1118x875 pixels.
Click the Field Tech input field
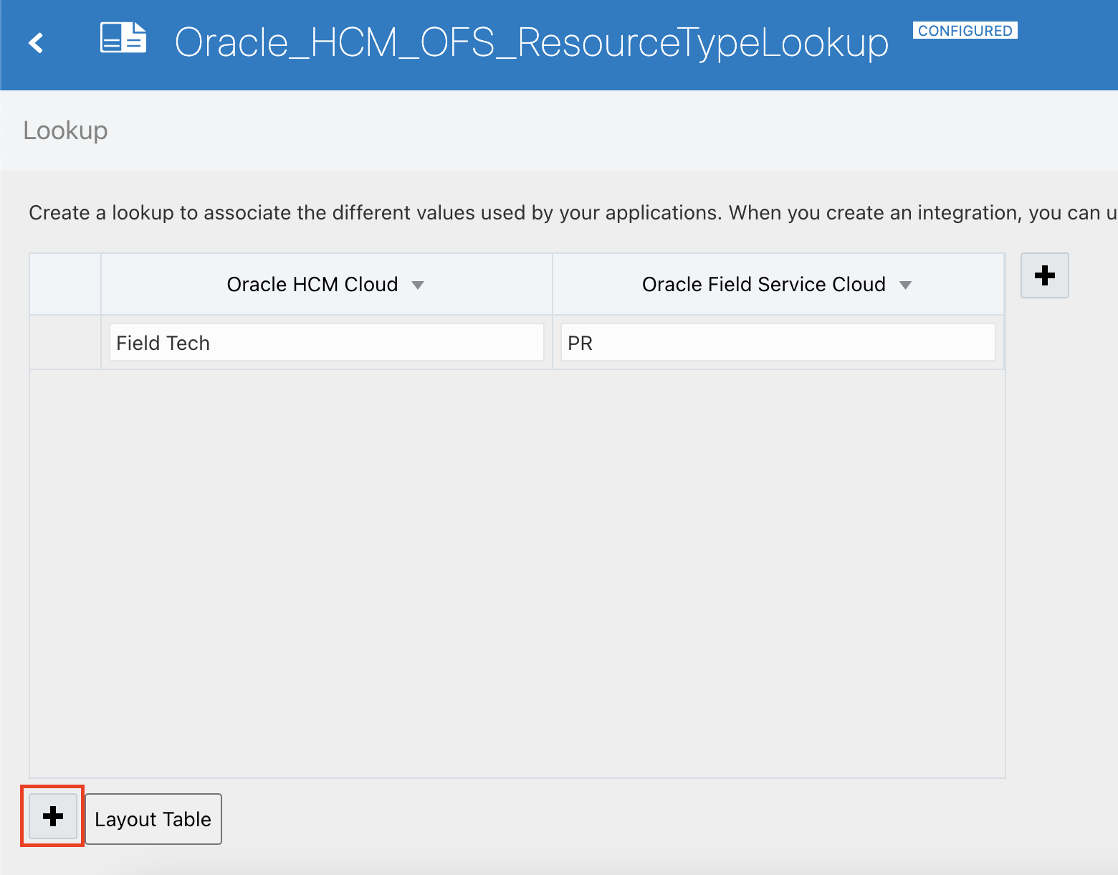tap(326, 343)
